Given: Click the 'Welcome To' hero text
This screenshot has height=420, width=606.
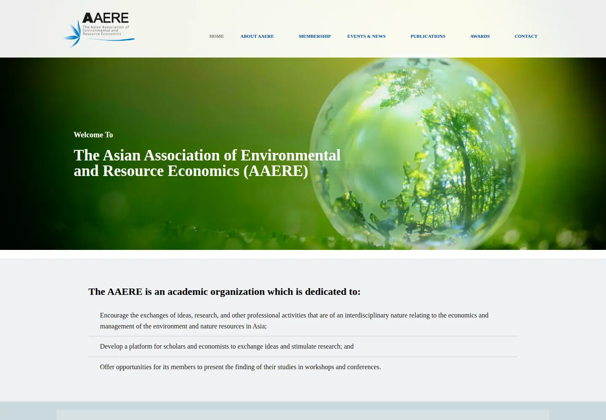Looking at the screenshot, I should (x=93, y=135).
